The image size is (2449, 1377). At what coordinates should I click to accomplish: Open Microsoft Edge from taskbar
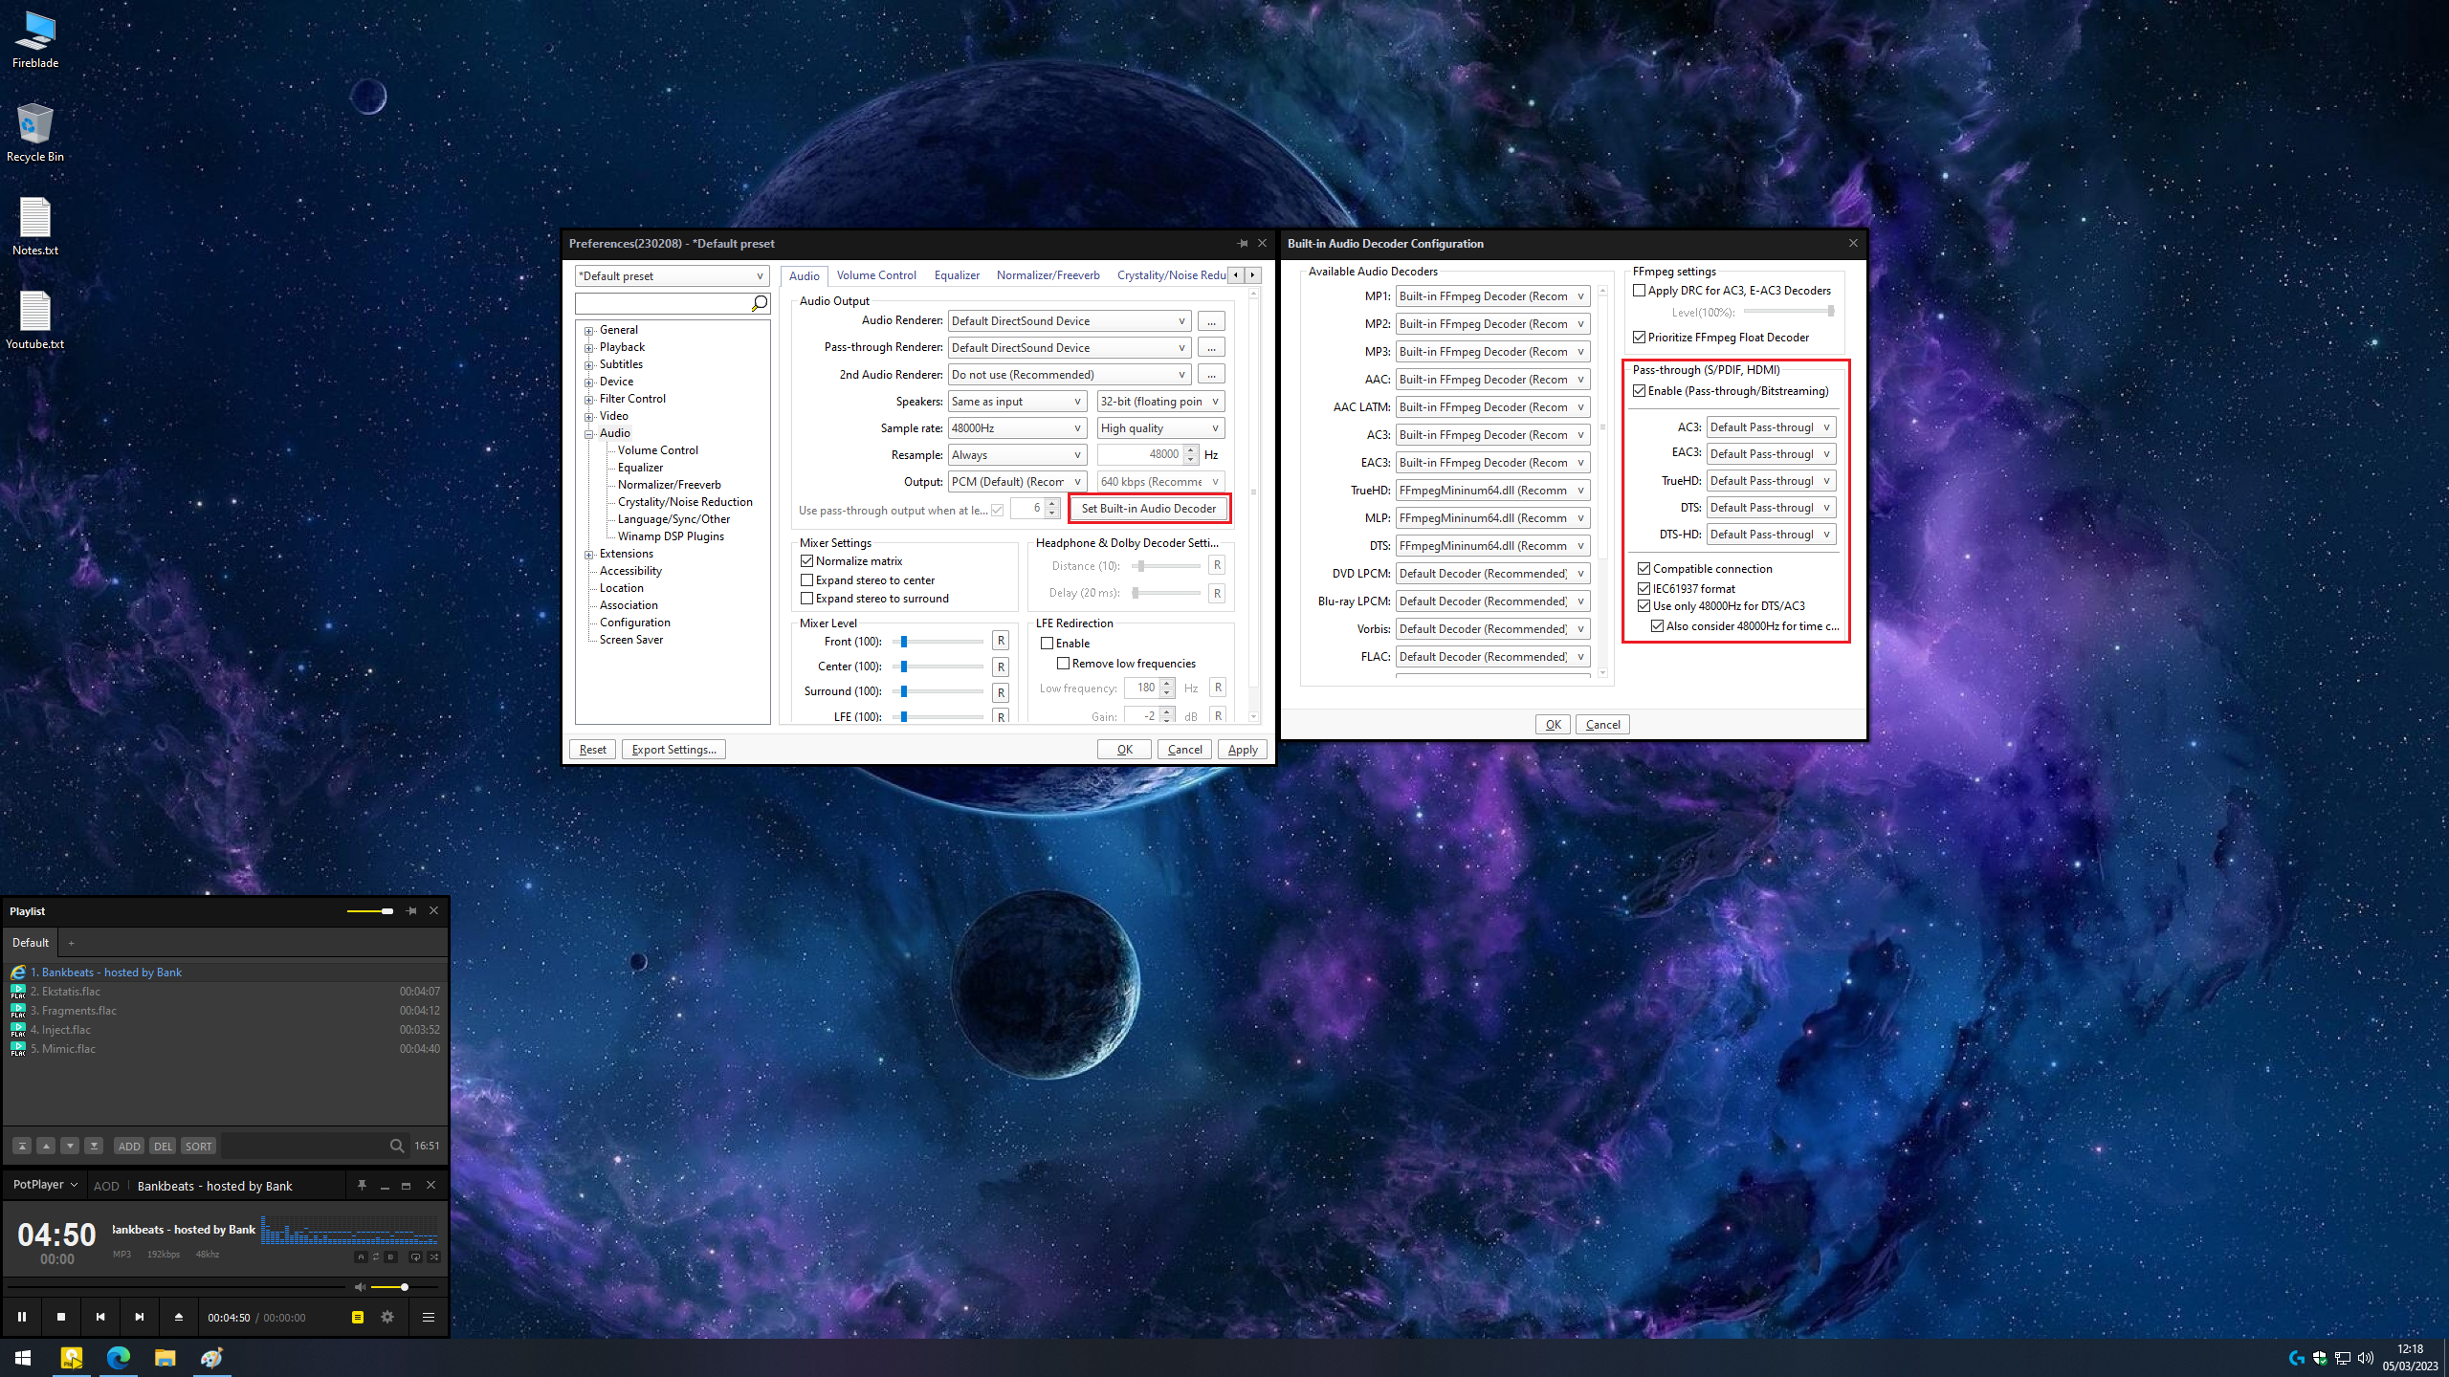[119, 1357]
